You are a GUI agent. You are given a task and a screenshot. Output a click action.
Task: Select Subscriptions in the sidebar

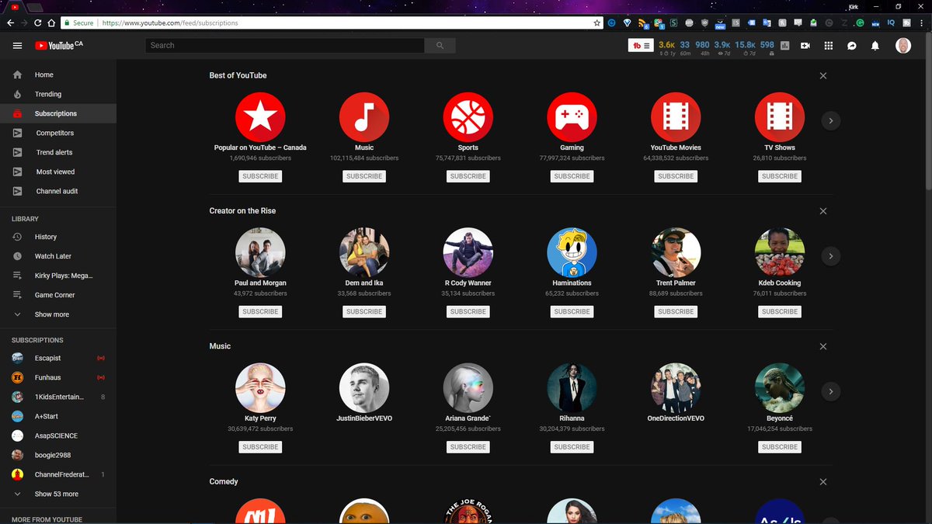(58, 113)
